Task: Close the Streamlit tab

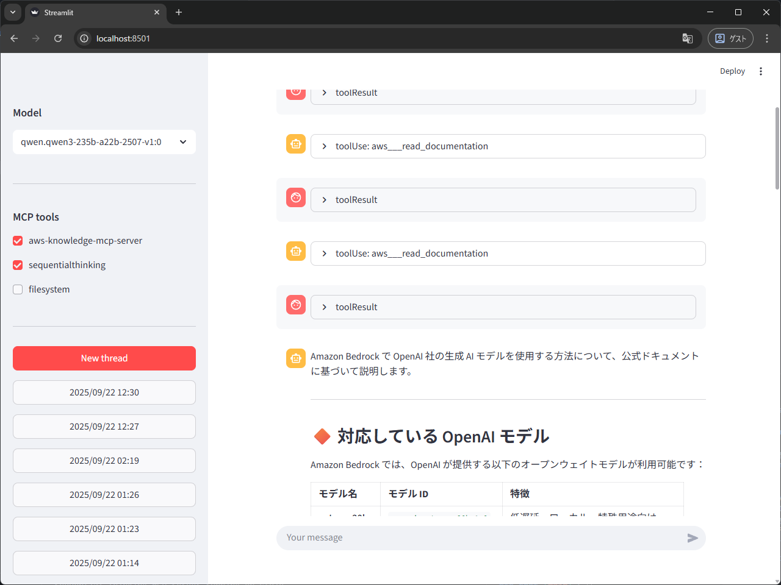Action: pos(157,12)
